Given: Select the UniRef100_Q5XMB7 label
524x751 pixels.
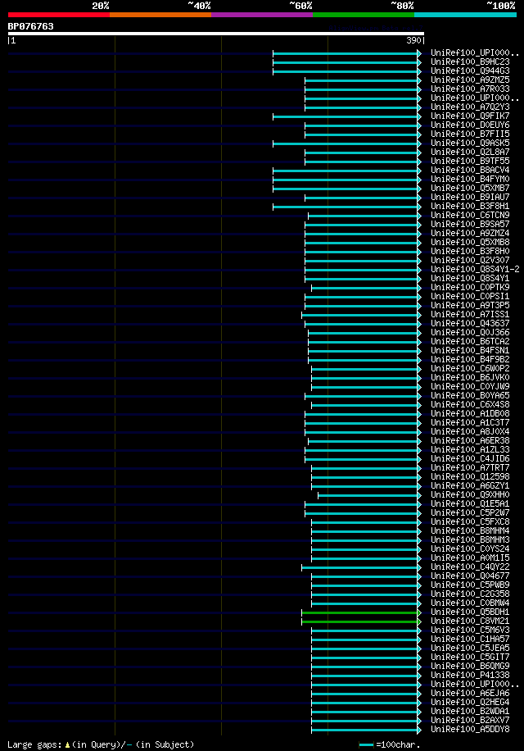Looking at the screenshot, I should pos(470,189).
